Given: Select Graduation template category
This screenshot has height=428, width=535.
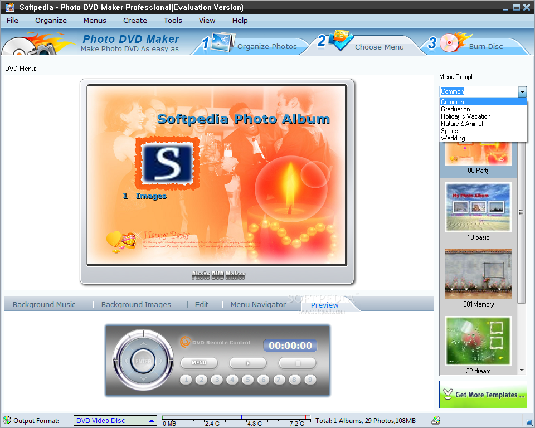Looking at the screenshot, I should click(x=483, y=109).
